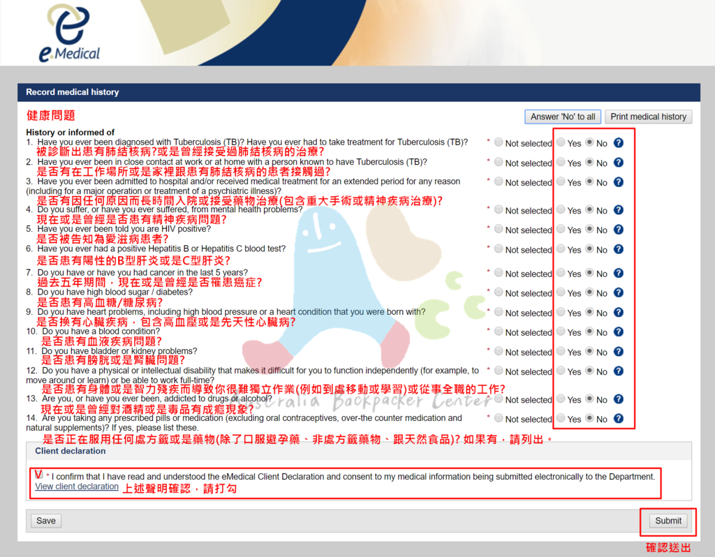Image resolution: width=715 pixels, height=557 pixels.
Task: Select No for question 12 disability
Action: (589, 371)
